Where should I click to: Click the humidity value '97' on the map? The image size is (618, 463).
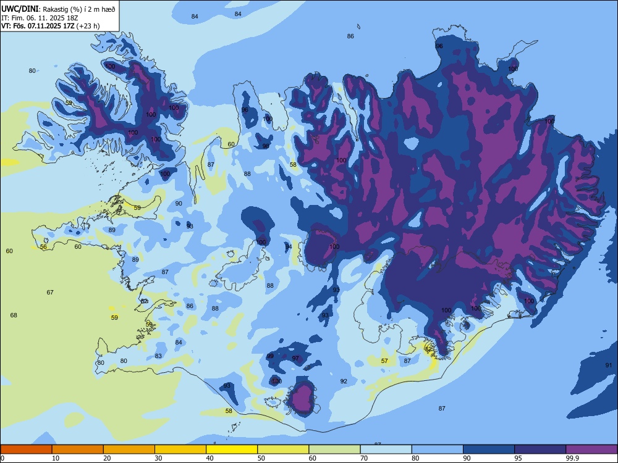(x=295, y=358)
